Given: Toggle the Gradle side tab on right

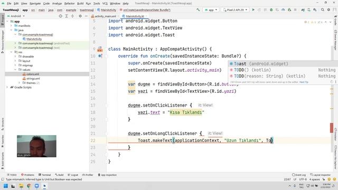Looking at the screenshot, I should click(336, 20).
